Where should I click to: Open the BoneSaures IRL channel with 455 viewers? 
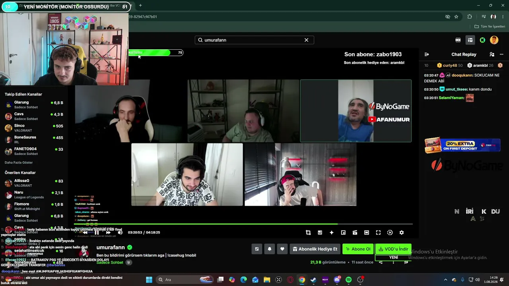point(34,139)
